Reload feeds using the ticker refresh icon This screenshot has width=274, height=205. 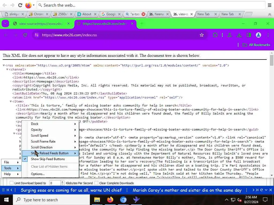tap(262, 190)
